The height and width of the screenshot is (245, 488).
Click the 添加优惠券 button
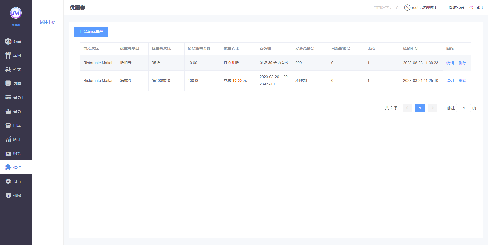91,32
